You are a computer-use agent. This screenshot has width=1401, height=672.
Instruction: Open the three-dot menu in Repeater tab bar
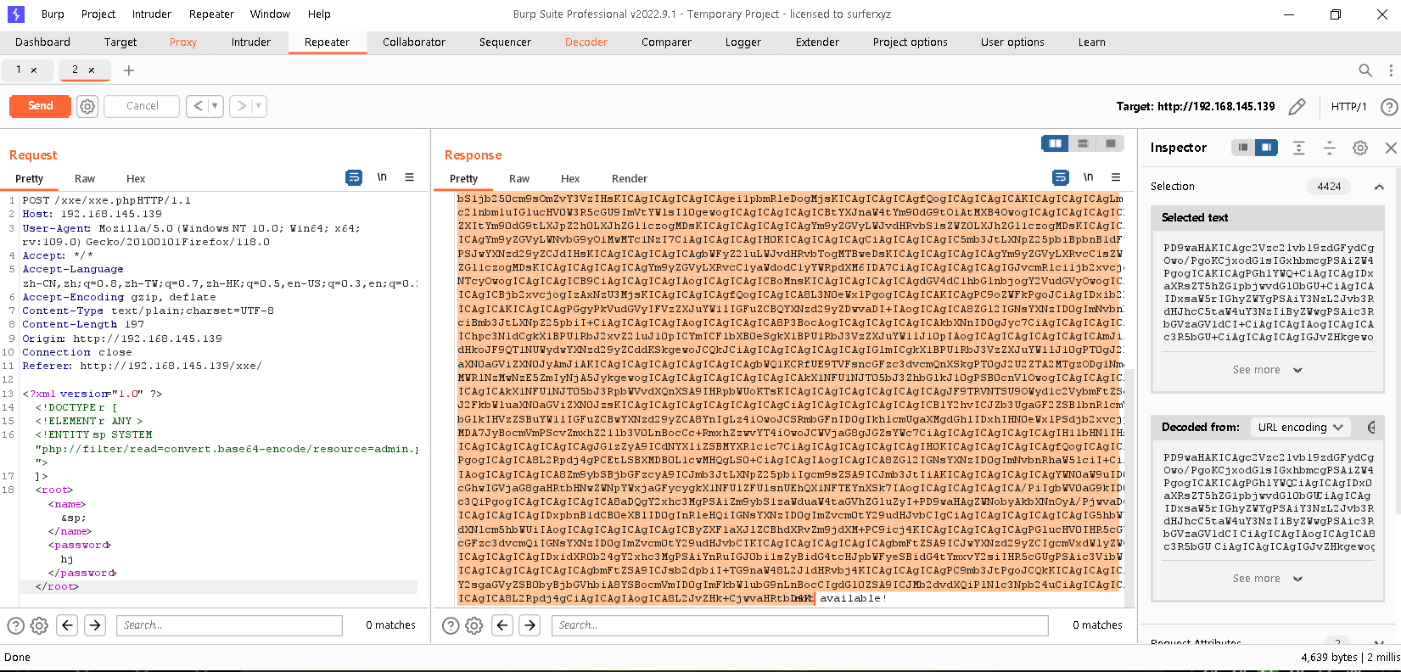(1391, 70)
